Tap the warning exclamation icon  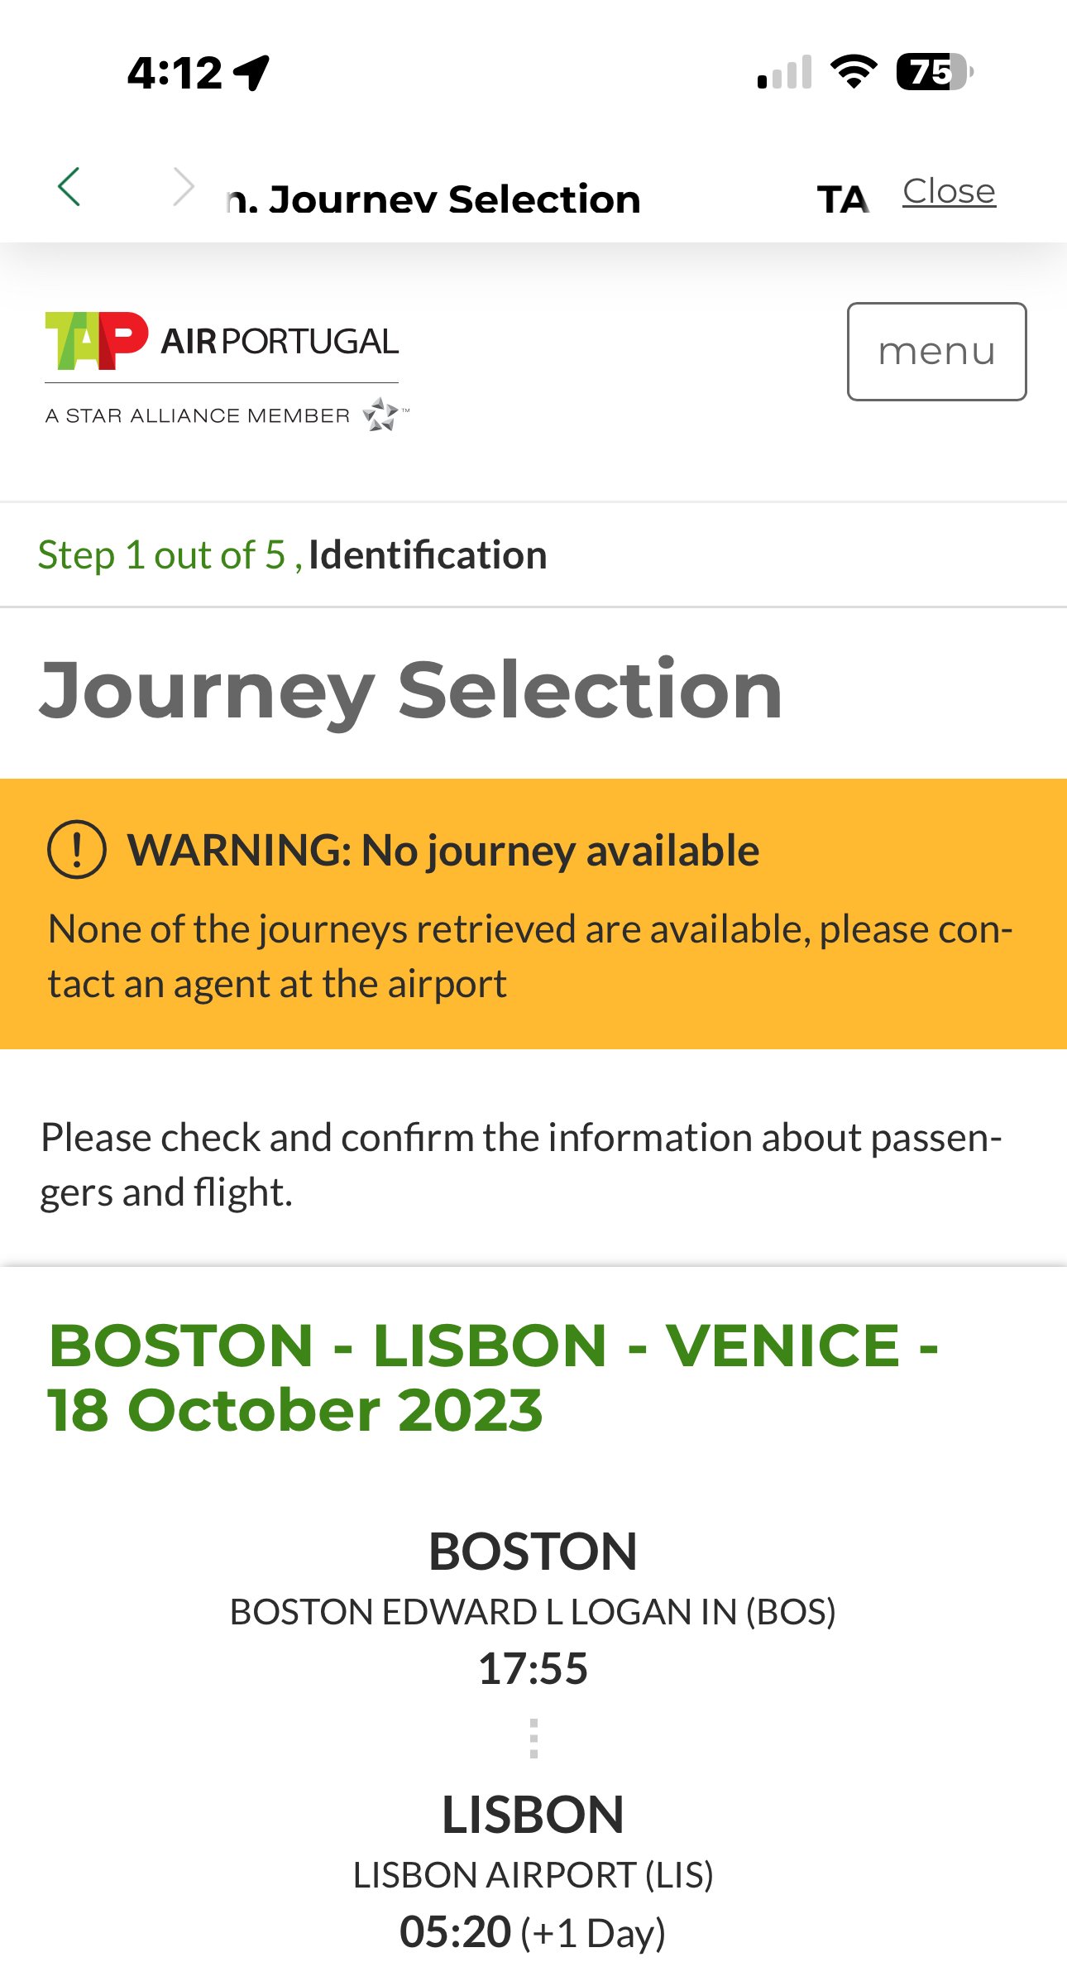pos(77,850)
